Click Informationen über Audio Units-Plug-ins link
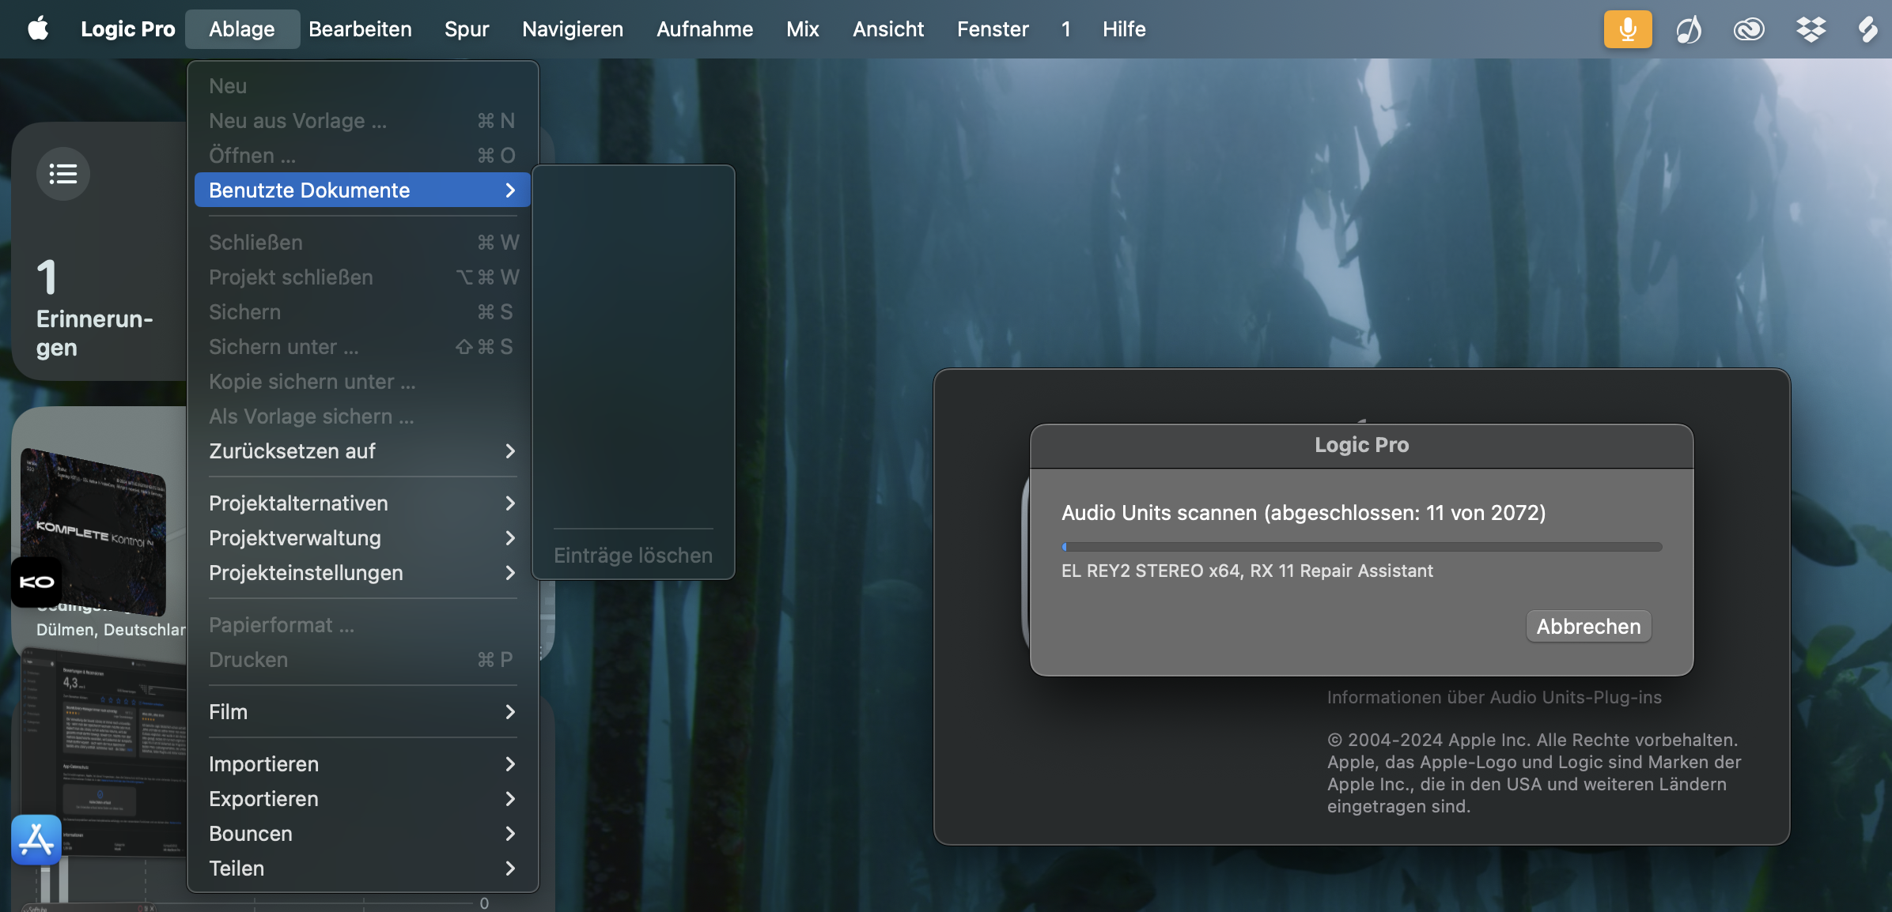The height and width of the screenshot is (912, 1892). click(1493, 697)
